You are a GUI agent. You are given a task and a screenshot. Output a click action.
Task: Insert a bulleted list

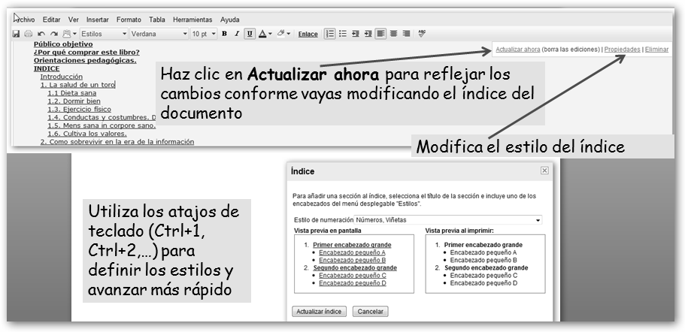pos(343,34)
